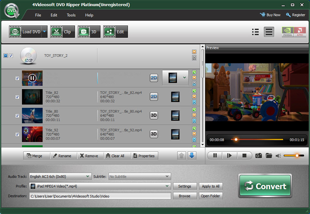This screenshot has height=214, width=310.
Task: Click the Open Folder button
Action: coord(210,196)
